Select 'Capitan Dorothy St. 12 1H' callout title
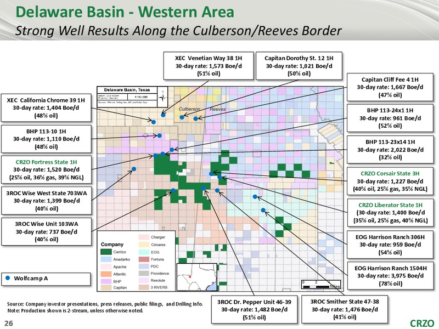This screenshot has width=439, height=329. pos(299,58)
